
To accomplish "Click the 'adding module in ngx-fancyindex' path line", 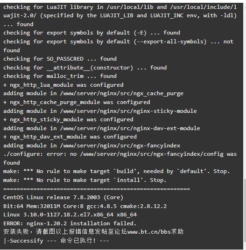I will (92, 146).
